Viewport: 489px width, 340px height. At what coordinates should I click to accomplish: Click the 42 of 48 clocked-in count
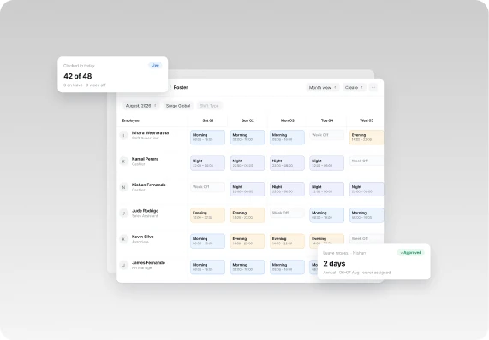coord(78,76)
